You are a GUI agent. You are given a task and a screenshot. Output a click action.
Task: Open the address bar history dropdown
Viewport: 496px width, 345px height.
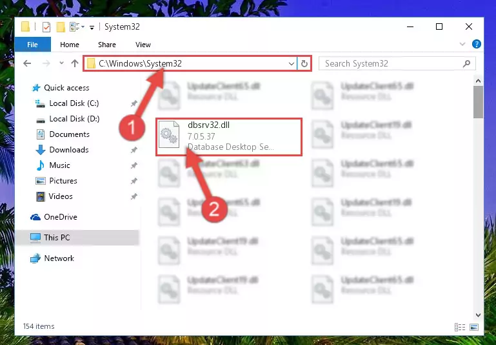click(292, 64)
